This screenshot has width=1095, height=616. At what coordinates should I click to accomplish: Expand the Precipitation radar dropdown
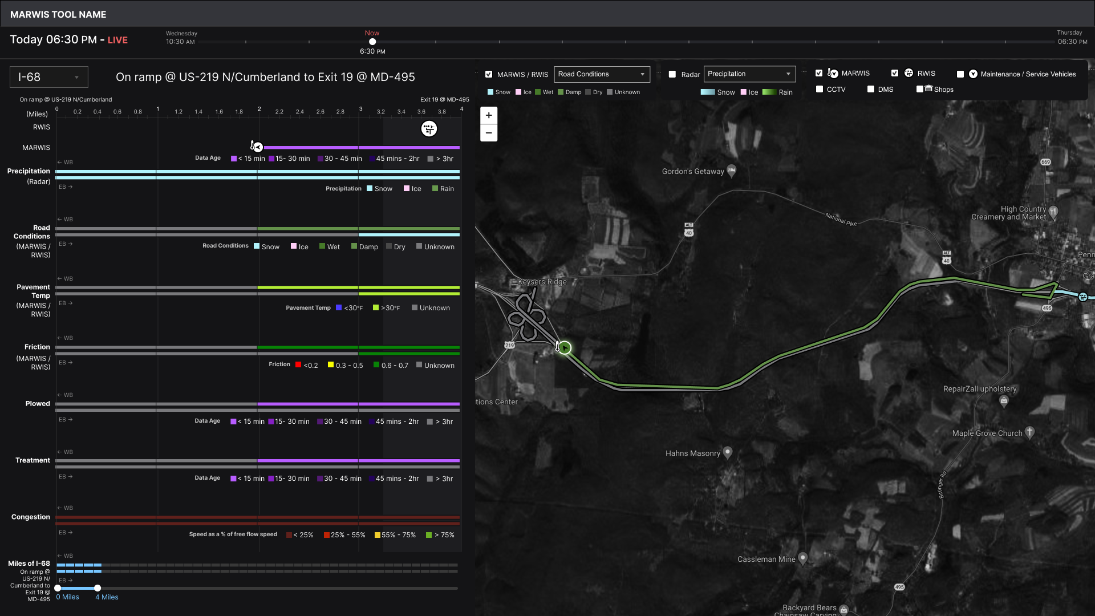tap(749, 74)
